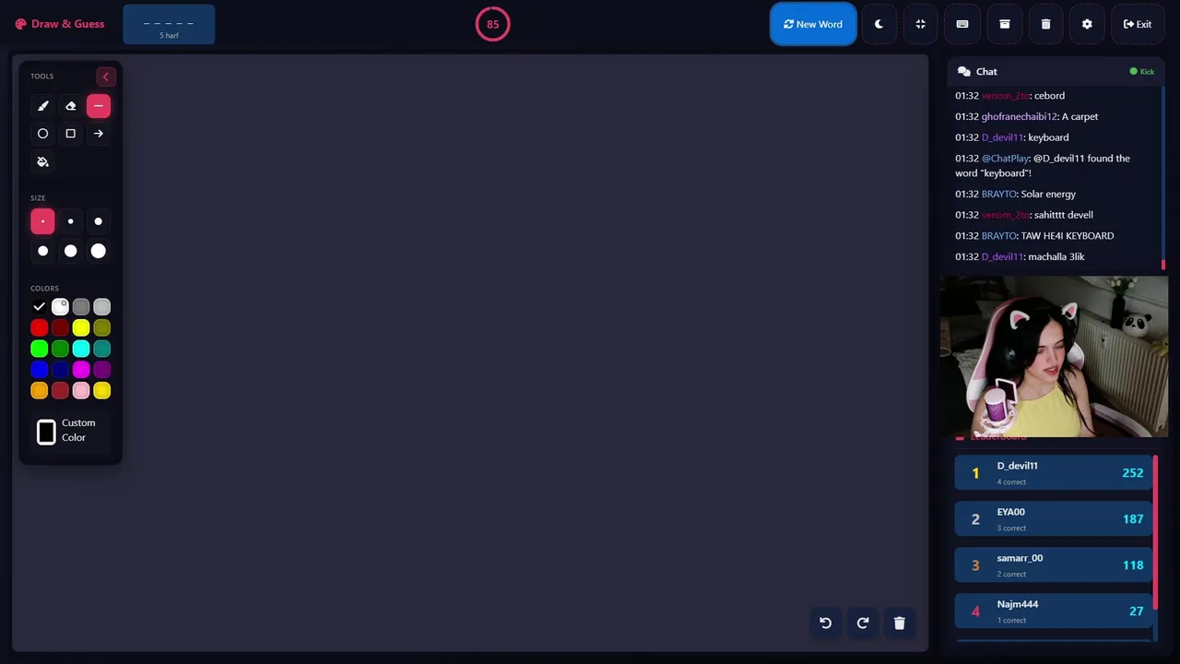
Task: Pick the lime green color swatch
Action: click(x=39, y=349)
